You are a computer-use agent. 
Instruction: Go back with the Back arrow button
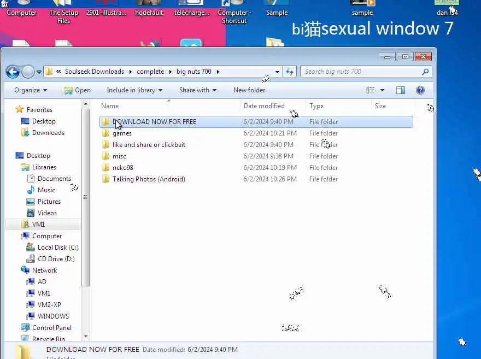pos(13,72)
